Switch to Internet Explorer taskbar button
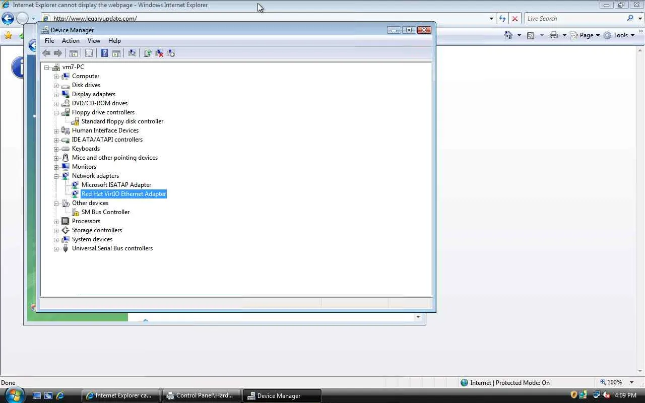Viewport: 645px width, 403px height. point(121,395)
